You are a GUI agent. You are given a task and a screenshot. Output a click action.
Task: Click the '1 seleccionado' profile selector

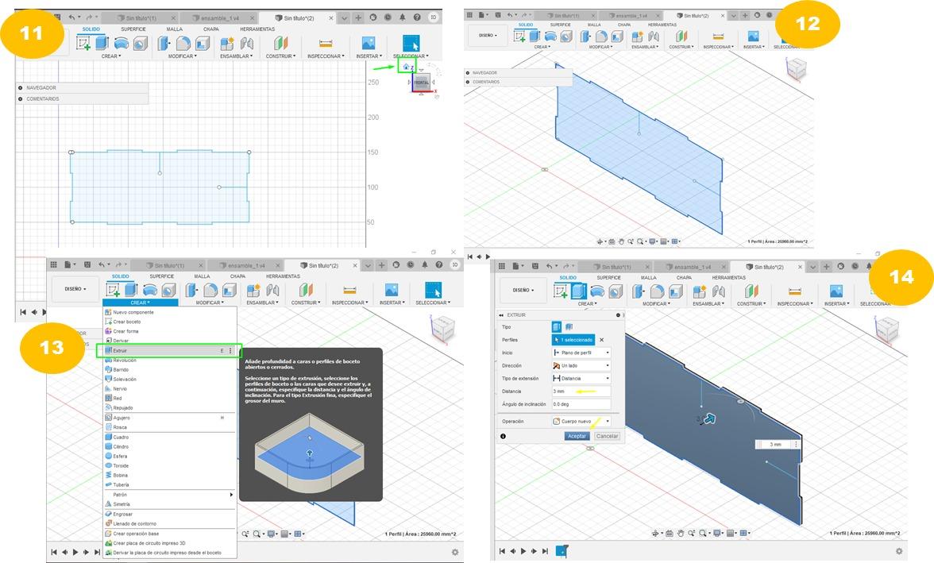click(x=573, y=340)
